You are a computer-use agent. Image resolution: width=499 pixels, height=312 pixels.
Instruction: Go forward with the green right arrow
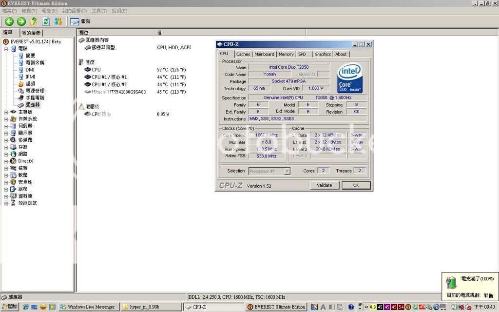pos(21,21)
